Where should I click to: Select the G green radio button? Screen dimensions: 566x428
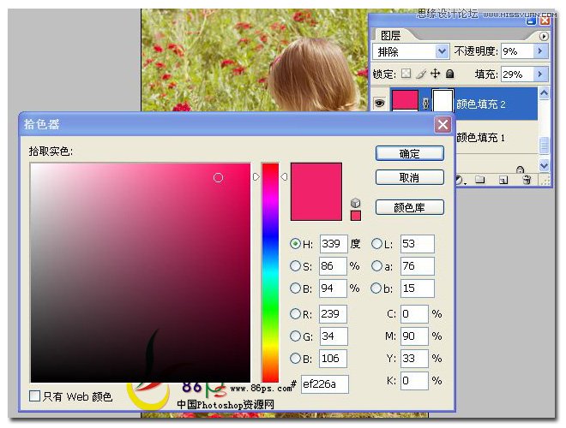[295, 336]
